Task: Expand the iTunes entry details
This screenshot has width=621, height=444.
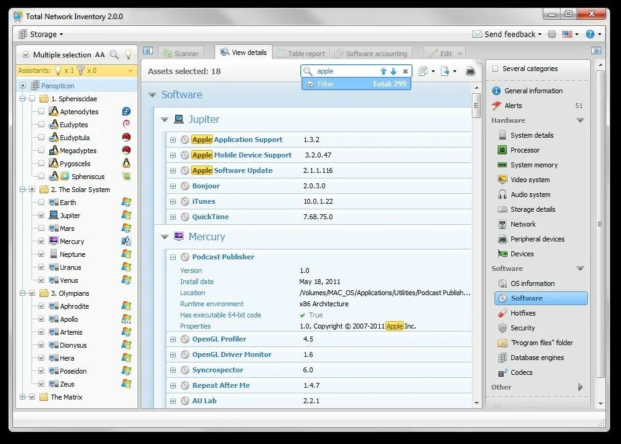Action: [173, 201]
